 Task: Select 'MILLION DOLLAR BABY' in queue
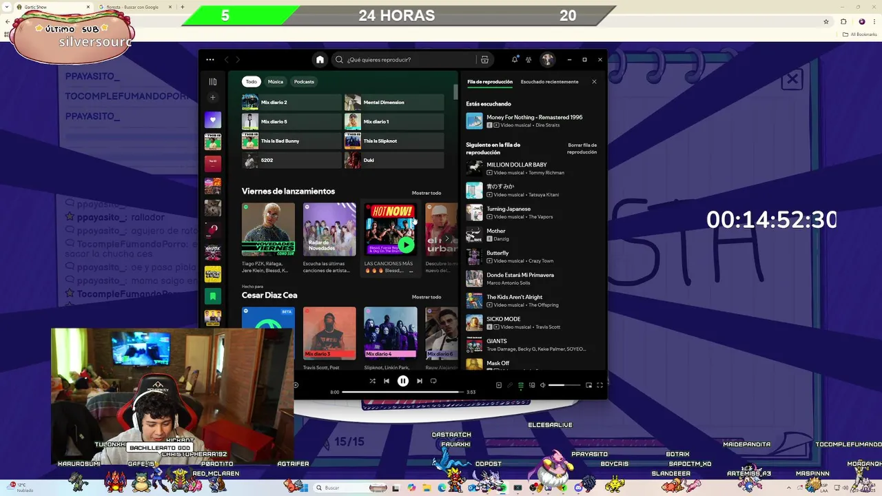coord(533,168)
